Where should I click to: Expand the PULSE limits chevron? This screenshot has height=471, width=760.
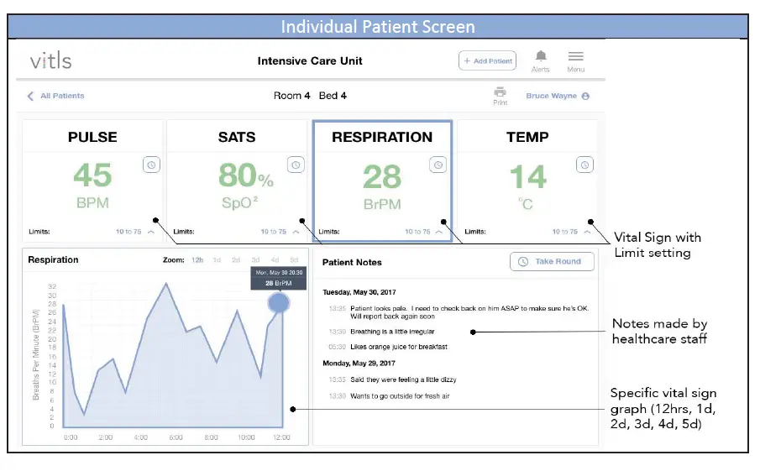click(x=151, y=232)
